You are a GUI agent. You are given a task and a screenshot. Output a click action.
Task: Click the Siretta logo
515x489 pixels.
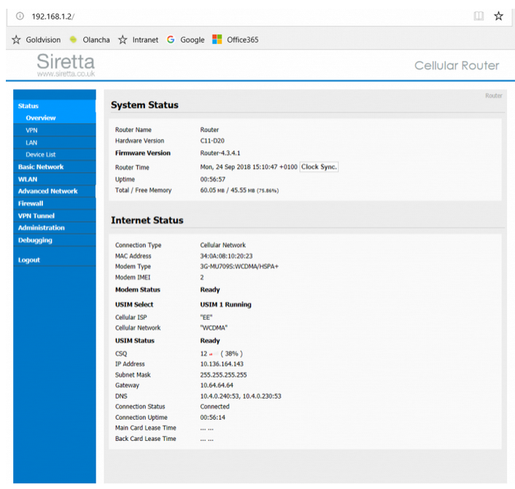coord(66,65)
